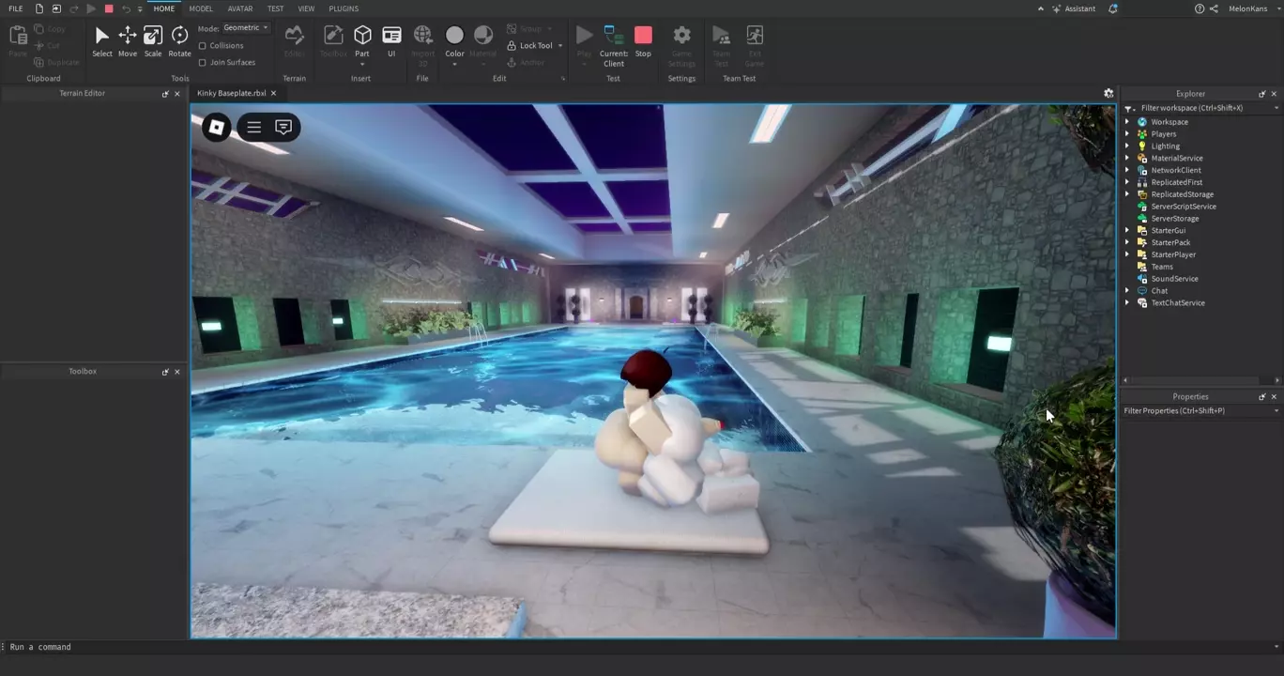Switch to the MODEL ribbon tab
The width and height of the screenshot is (1284, 676).
201,8
